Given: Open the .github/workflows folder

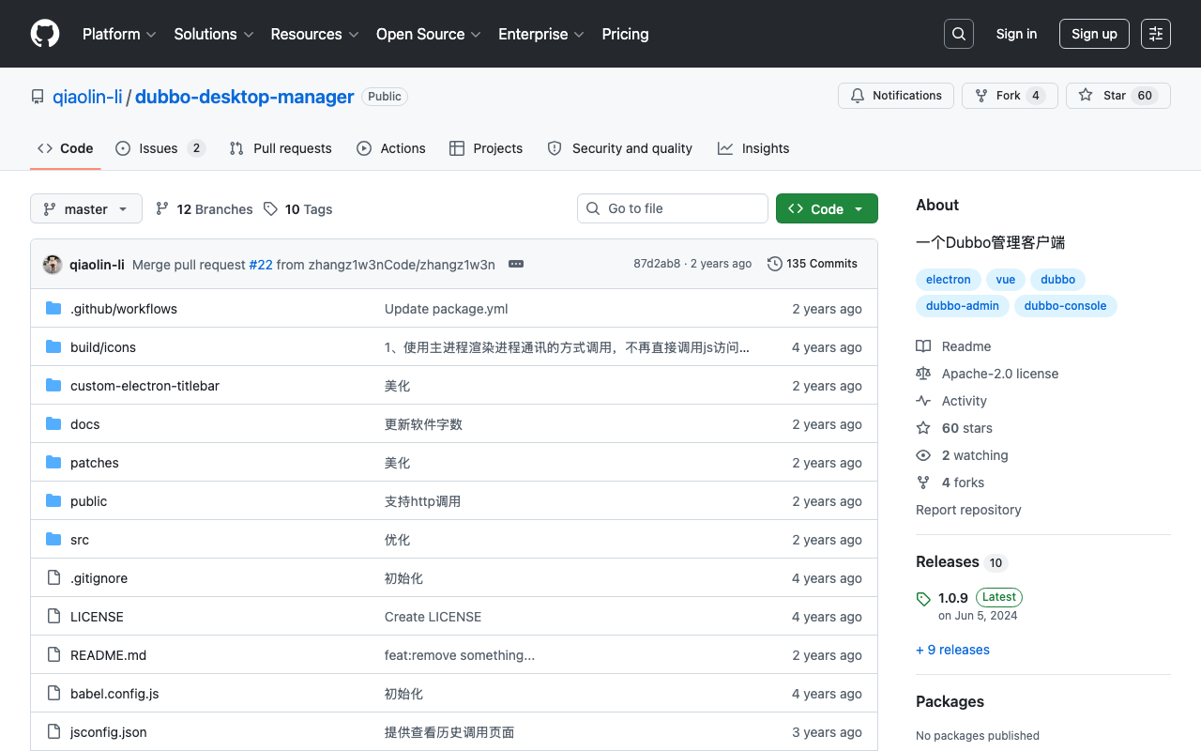Looking at the screenshot, I should click(x=124, y=309).
